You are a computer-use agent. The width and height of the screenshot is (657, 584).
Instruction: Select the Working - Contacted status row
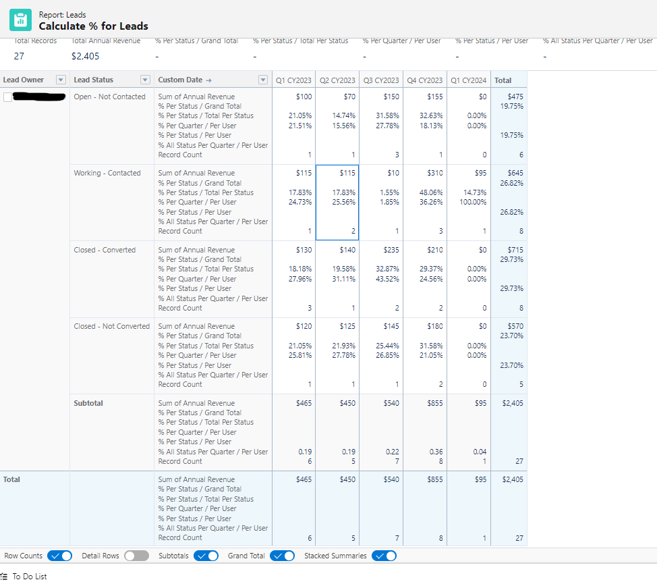click(107, 173)
